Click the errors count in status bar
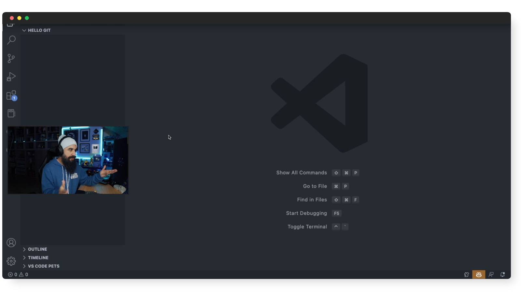 pos(13,274)
